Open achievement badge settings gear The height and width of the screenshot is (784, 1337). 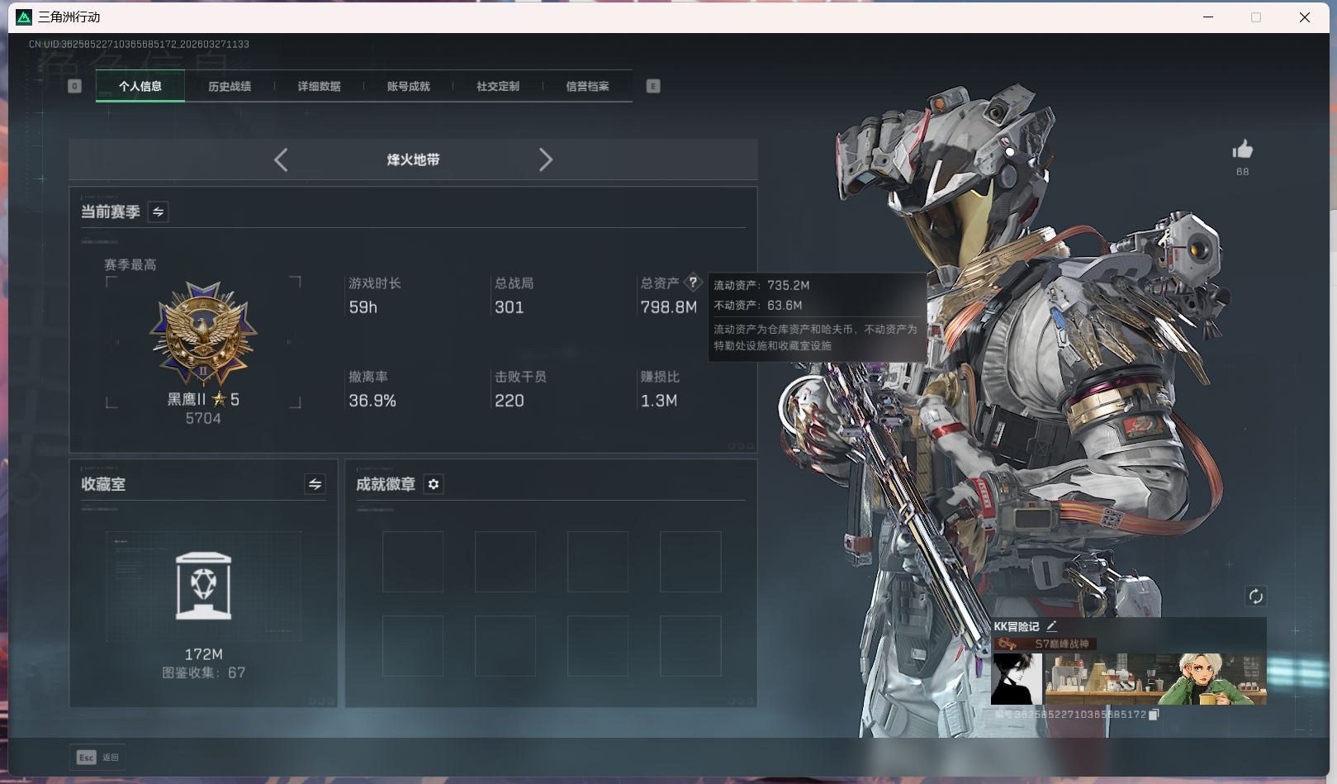434,484
